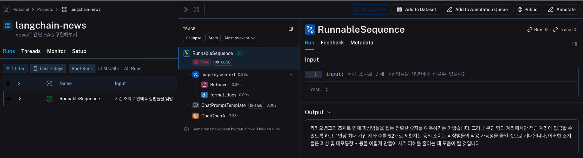Click the Stats button

click(x=213, y=38)
